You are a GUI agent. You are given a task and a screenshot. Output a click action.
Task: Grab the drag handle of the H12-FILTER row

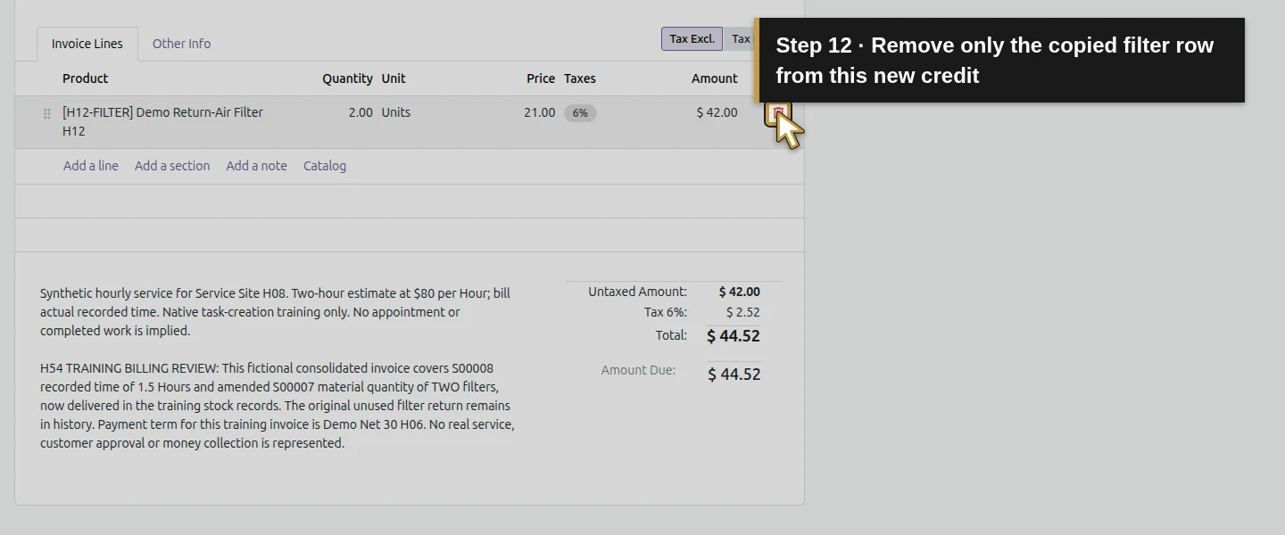[47, 114]
